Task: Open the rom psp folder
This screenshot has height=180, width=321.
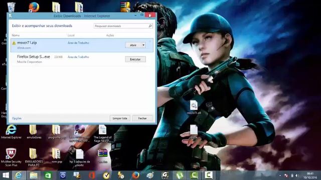Action: [x=57, y=155]
